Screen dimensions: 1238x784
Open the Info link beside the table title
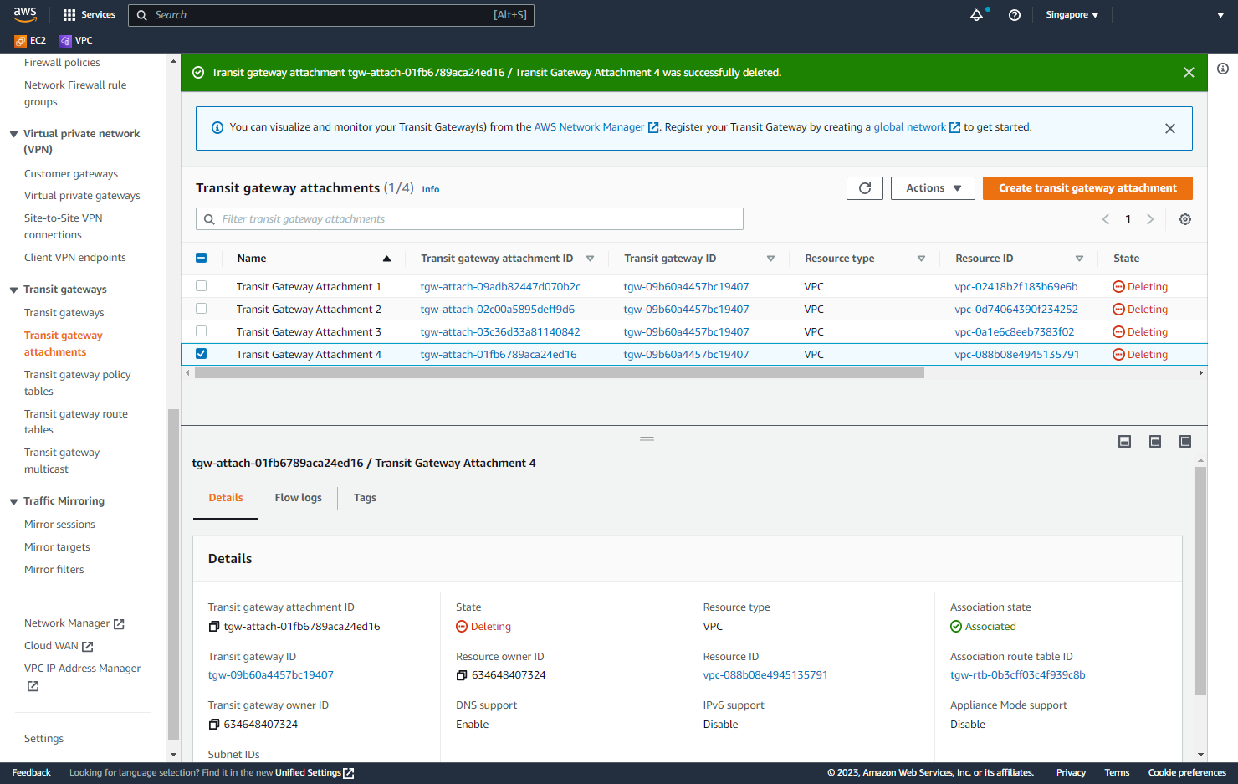pos(431,190)
